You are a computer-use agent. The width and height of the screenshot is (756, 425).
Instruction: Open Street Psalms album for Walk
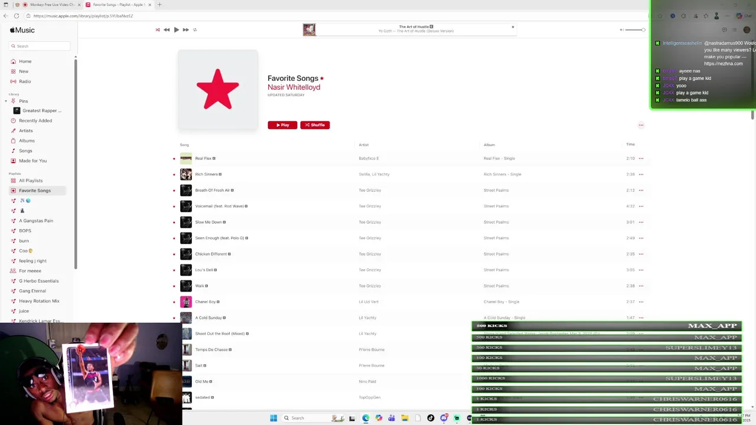tap(496, 286)
